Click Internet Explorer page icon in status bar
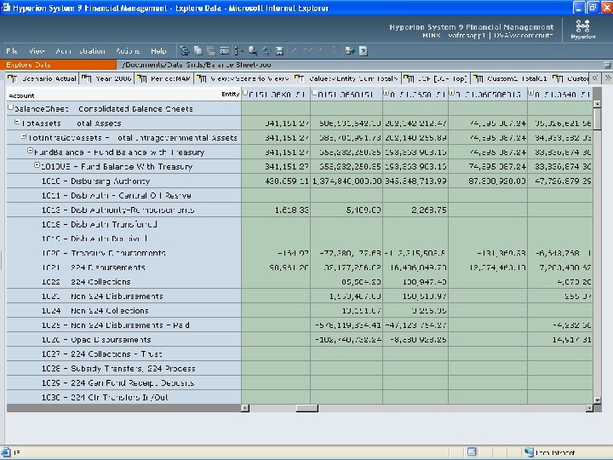Viewport: 613px width, 460px height. coord(6,452)
